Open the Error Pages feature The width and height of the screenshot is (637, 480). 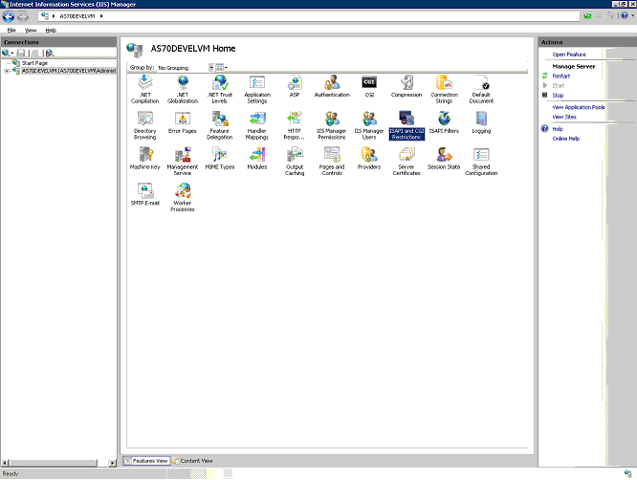[x=183, y=122]
